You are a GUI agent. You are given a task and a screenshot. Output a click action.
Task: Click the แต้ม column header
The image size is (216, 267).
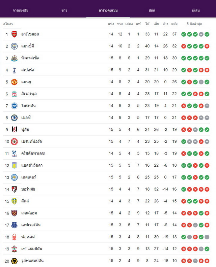click(x=174, y=24)
